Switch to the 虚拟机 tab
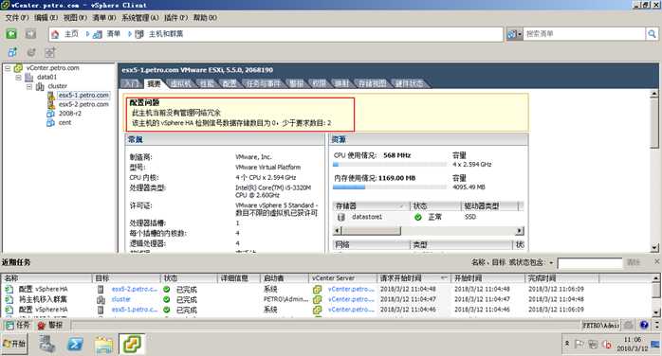The height and width of the screenshot is (356, 662). tap(181, 84)
